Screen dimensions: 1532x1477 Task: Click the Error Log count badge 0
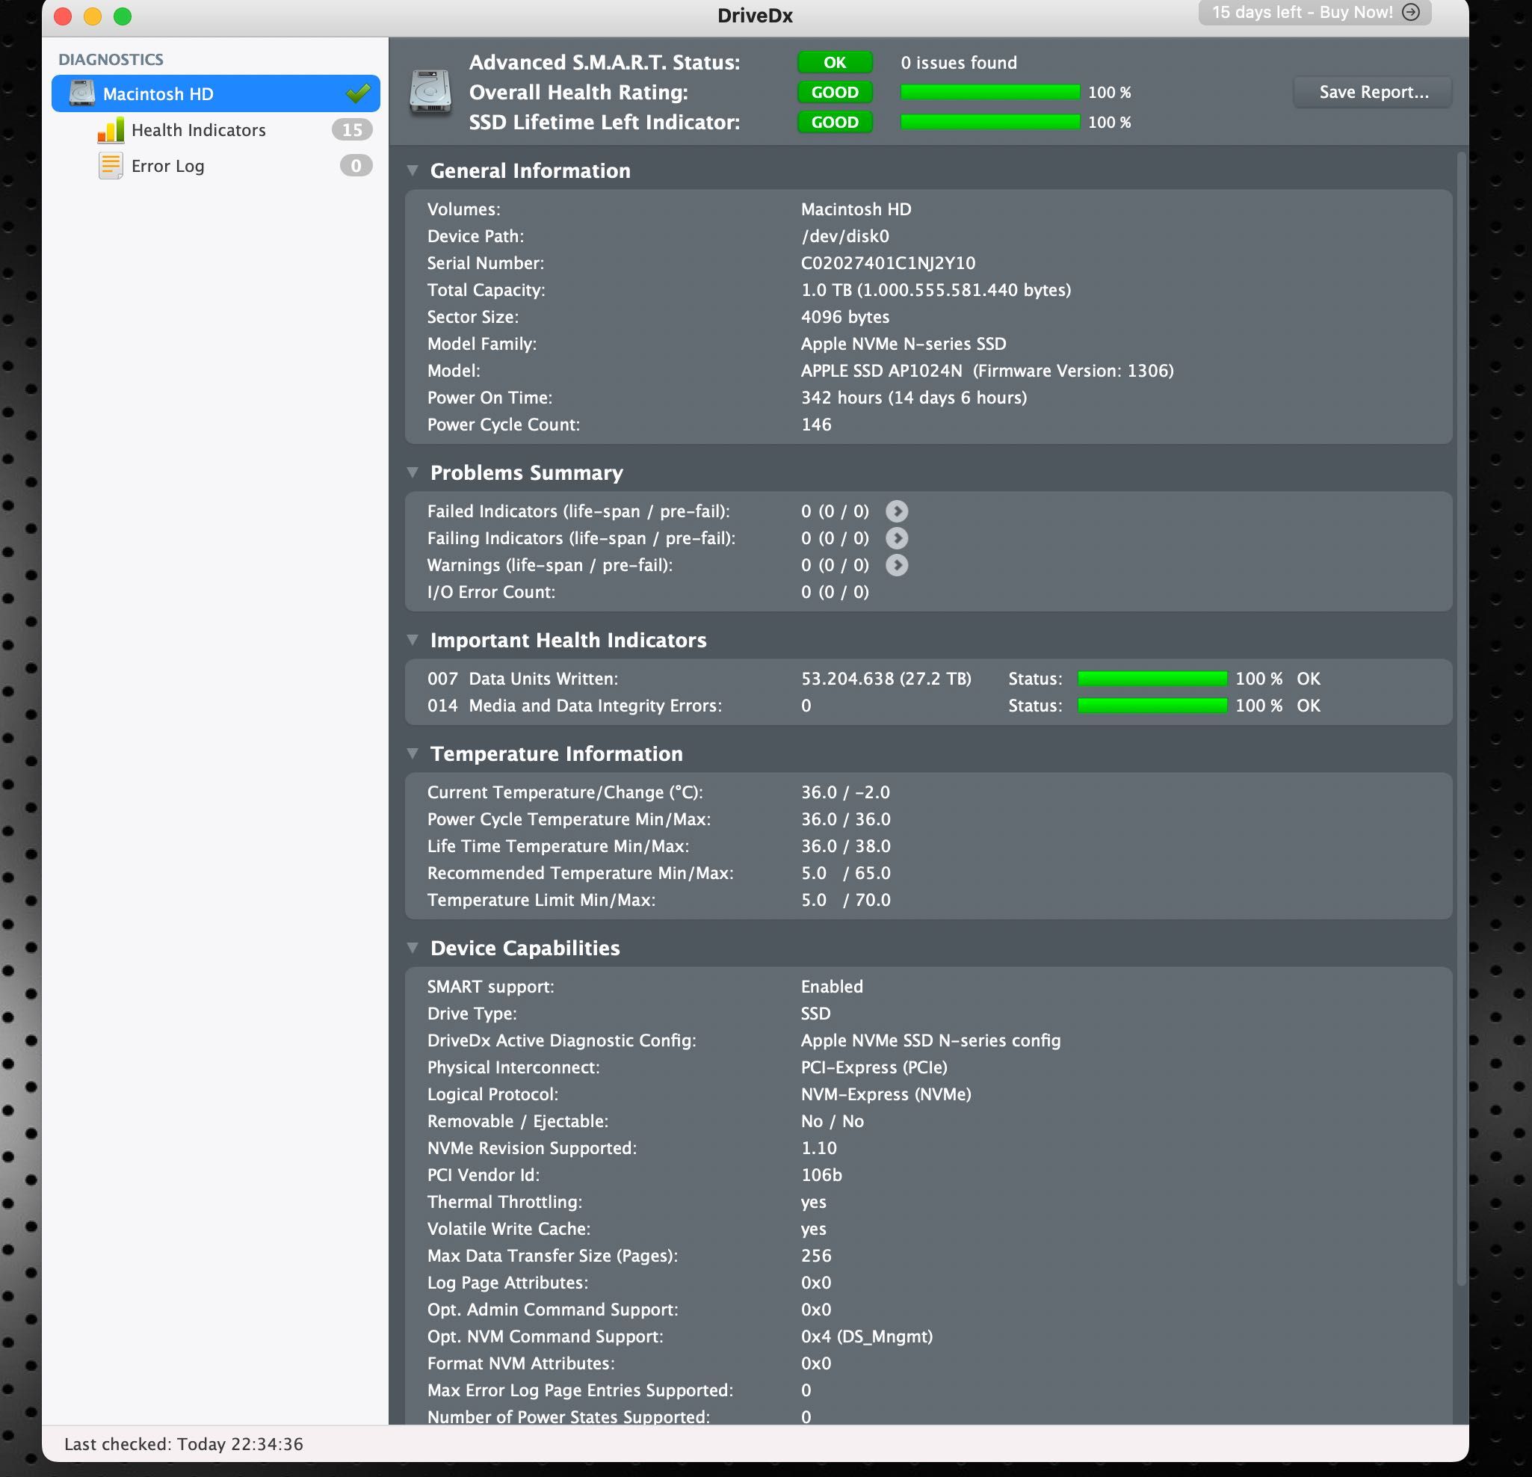(356, 166)
